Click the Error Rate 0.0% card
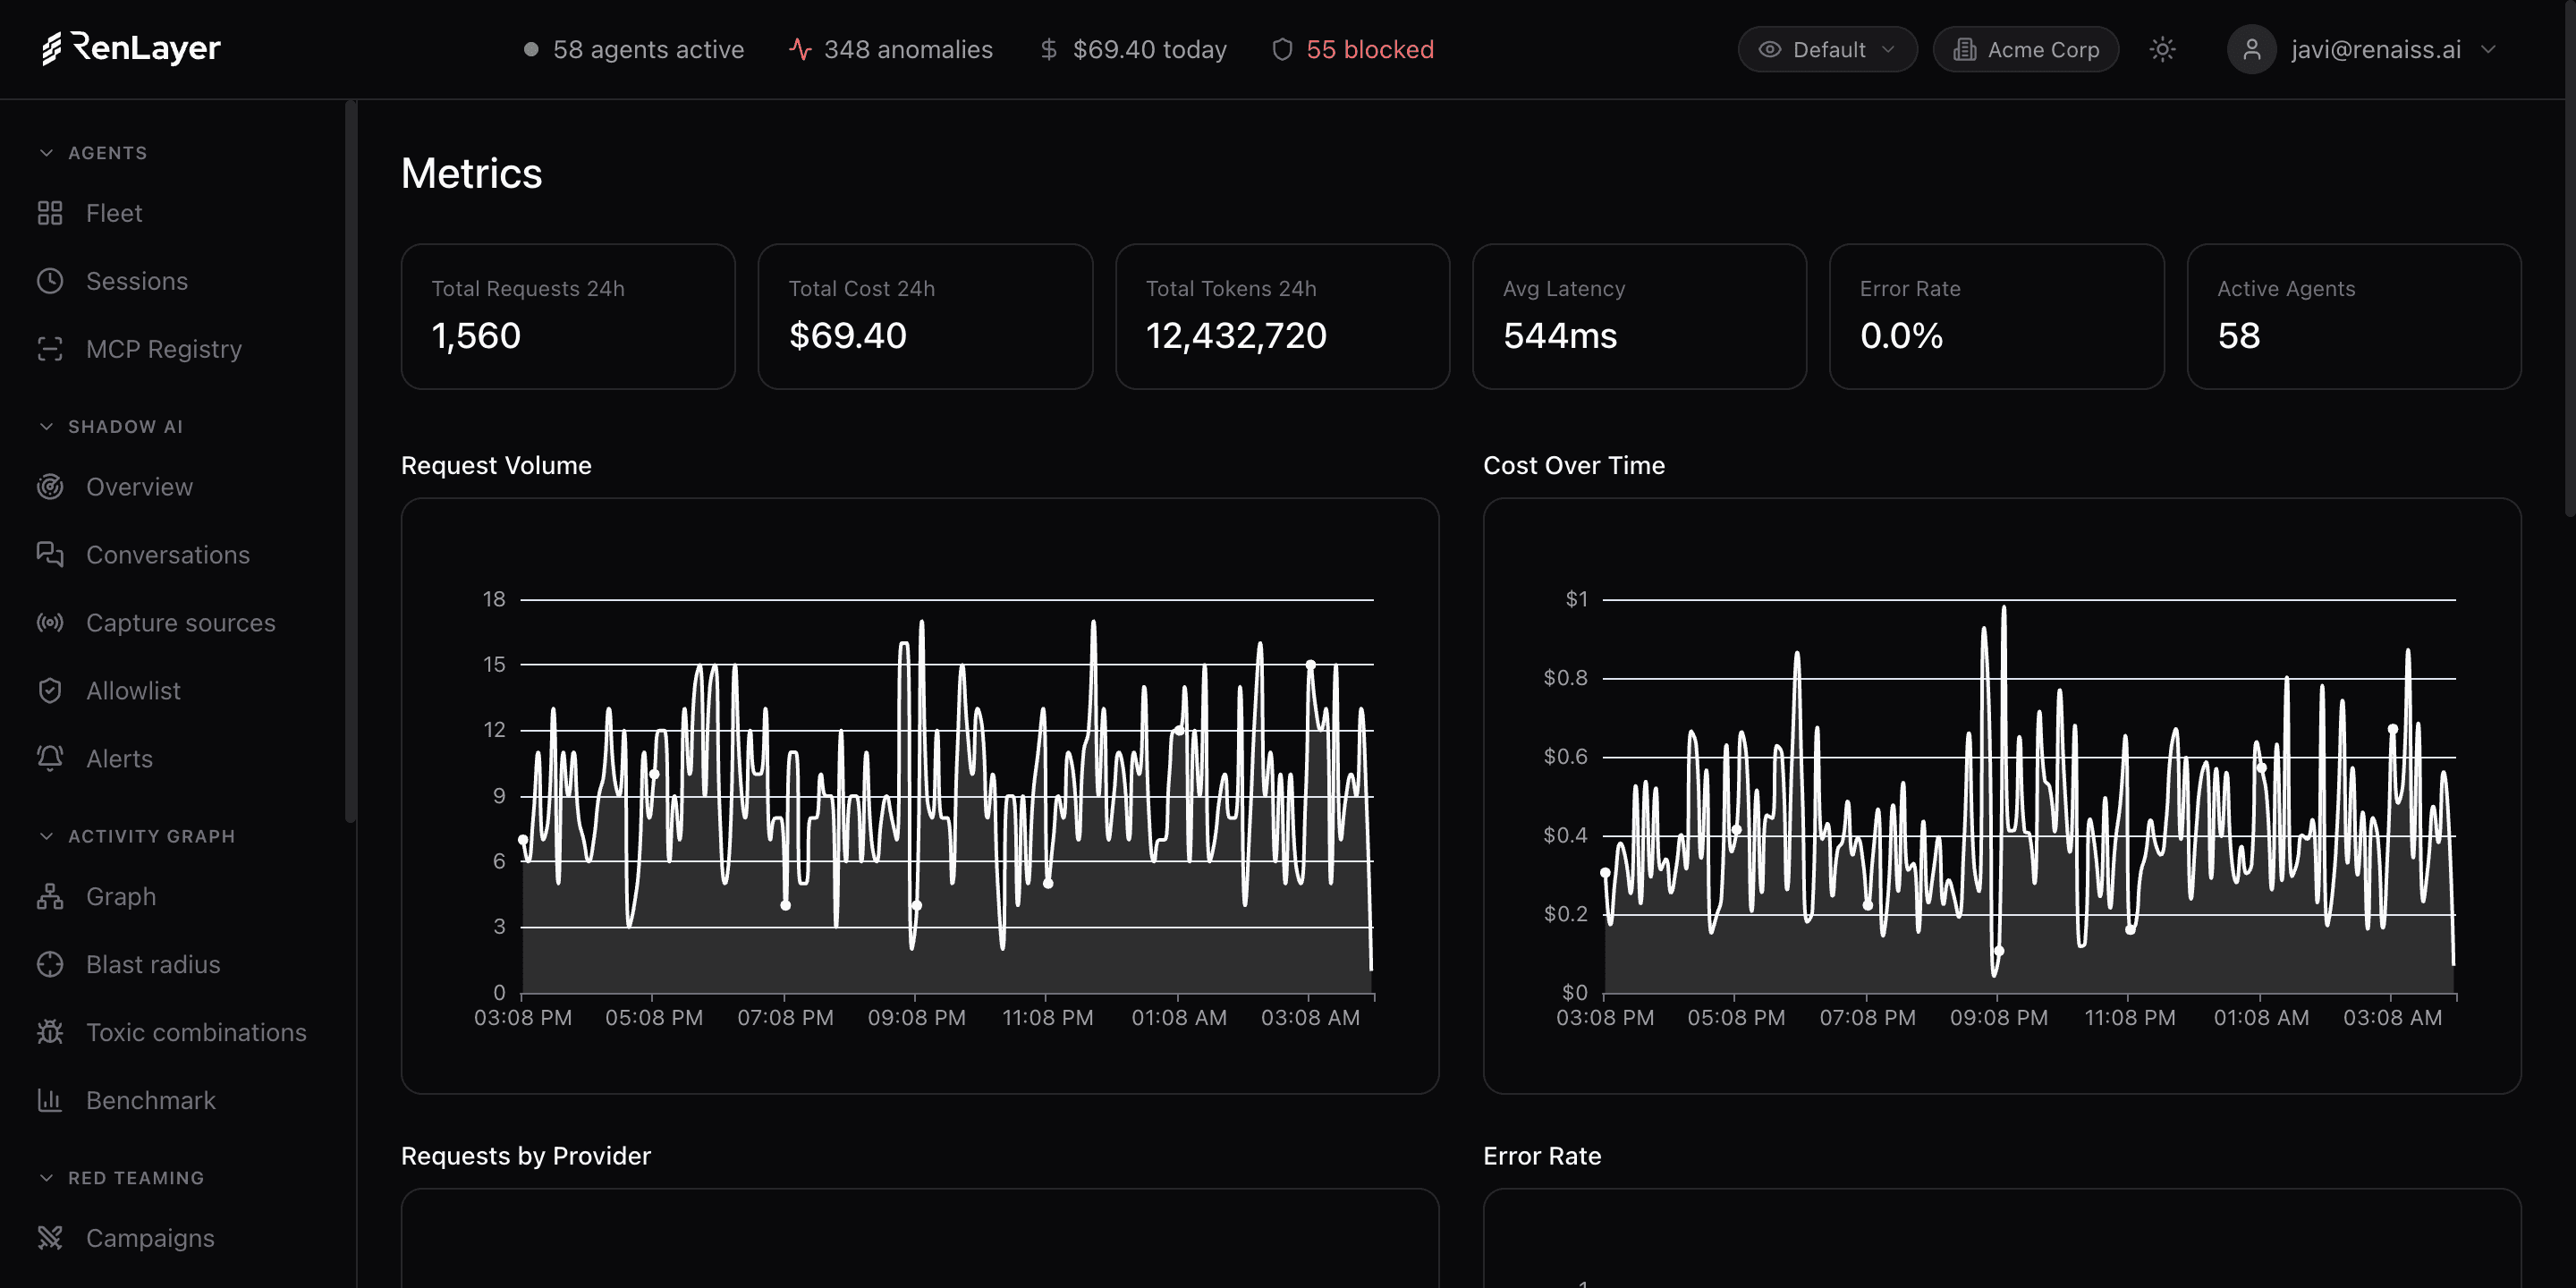The width and height of the screenshot is (2576, 1288). point(1996,316)
